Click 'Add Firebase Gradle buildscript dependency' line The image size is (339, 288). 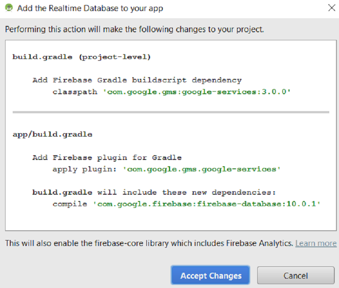tap(137, 80)
